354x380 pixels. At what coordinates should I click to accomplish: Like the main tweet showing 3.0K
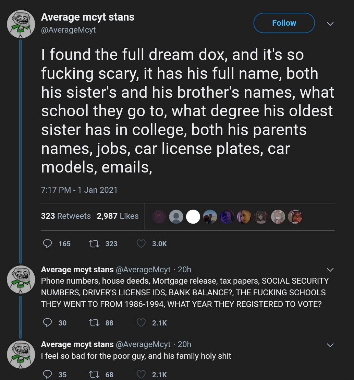141,244
